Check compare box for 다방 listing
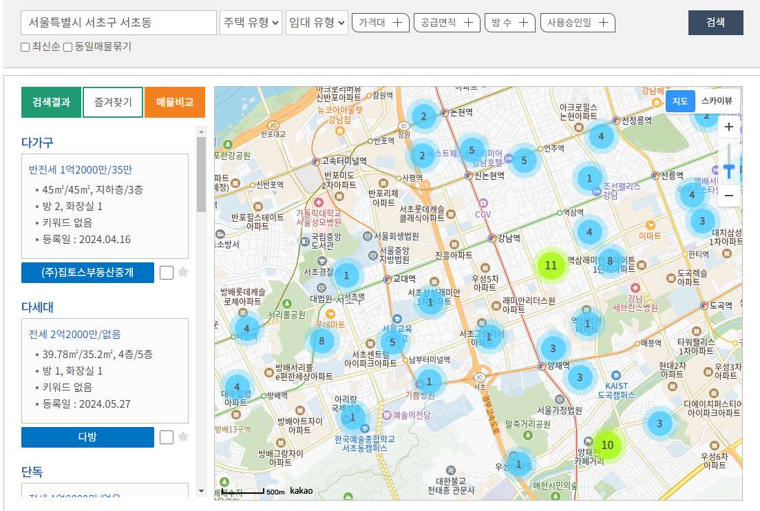Screen dimensions: 760x511 click(x=167, y=437)
